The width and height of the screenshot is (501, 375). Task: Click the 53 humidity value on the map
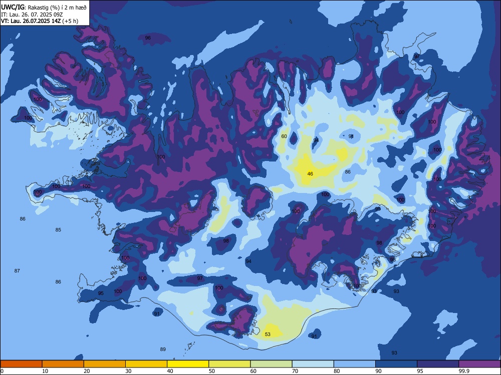tap(268, 334)
